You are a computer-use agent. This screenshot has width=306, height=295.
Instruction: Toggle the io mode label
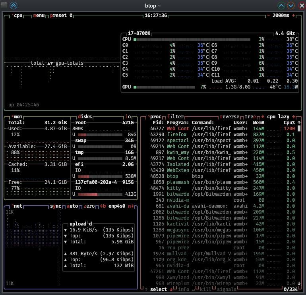click(x=128, y=117)
